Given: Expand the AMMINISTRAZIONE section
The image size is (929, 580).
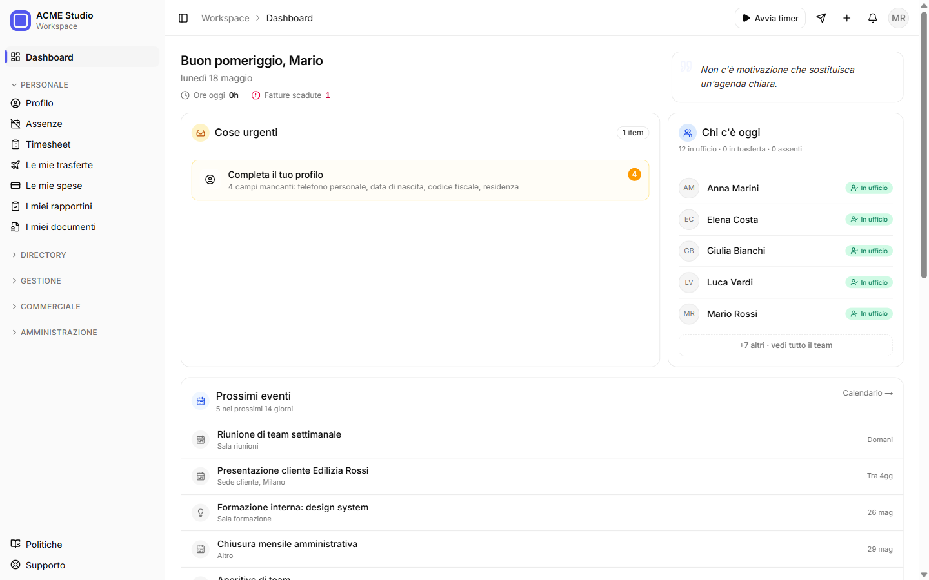Looking at the screenshot, I should (55, 333).
